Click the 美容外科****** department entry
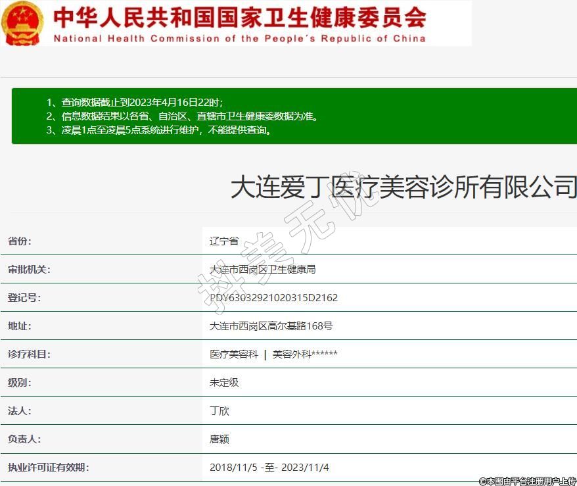The width and height of the screenshot is (577, 486). click(x=305, y=354)
